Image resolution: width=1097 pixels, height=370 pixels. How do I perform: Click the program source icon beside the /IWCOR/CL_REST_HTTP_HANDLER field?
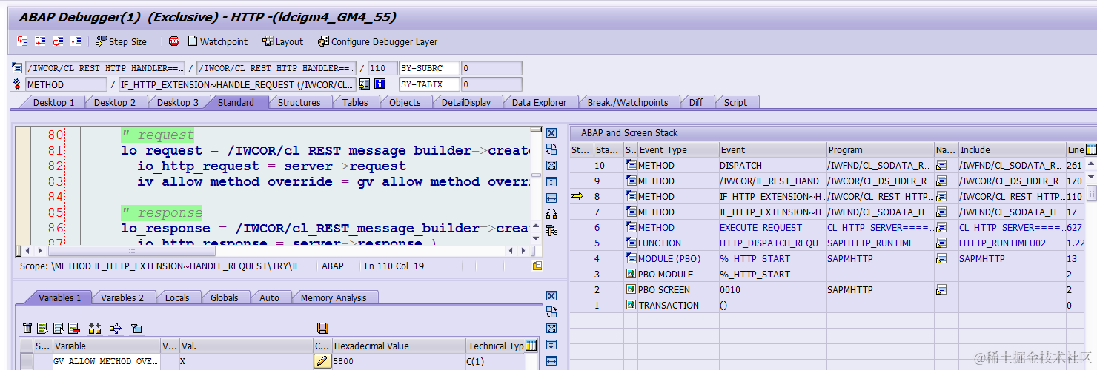pos(18,68)
